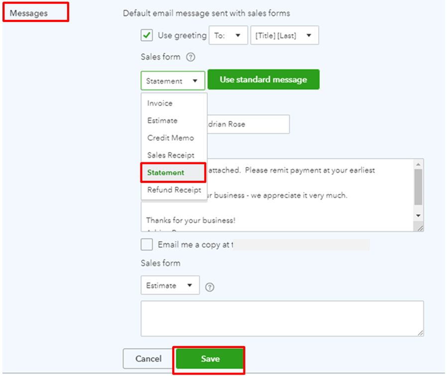Click the resize grip of the empty message box
Viewport: 447px width, 376px height.
pyautogui.click(x=420, y=333)
